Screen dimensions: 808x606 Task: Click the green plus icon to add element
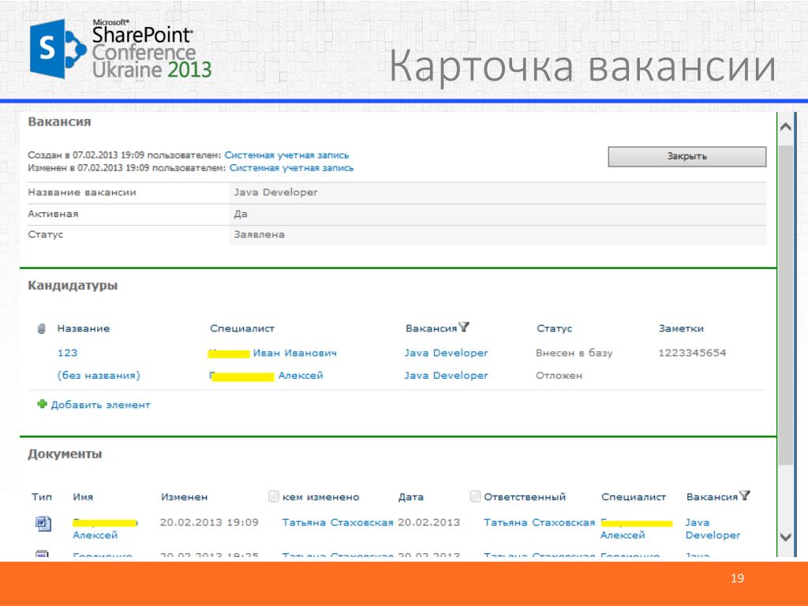click(x=42, y=404)
